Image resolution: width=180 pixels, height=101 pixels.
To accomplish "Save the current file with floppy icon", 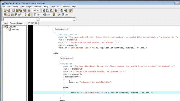I will click(x=17, y=10).
